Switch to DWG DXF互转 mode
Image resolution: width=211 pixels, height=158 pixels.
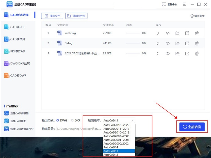(17, 63)
